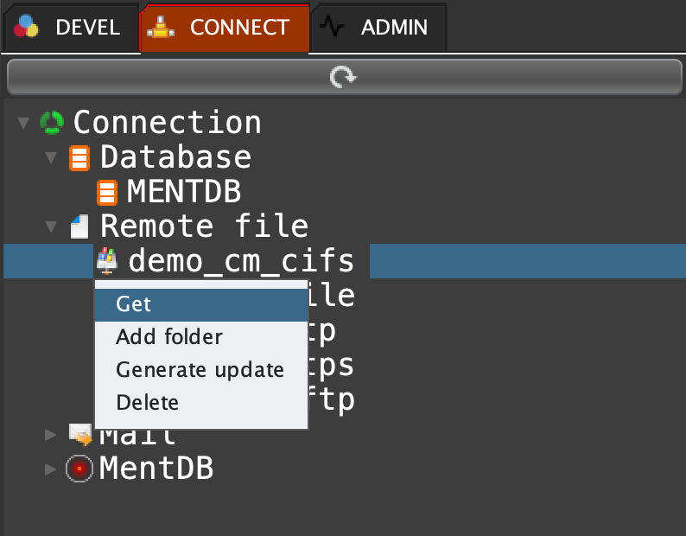Choose Get from the context menu
This screenshot has width=686, height=536.
[134, 304]
